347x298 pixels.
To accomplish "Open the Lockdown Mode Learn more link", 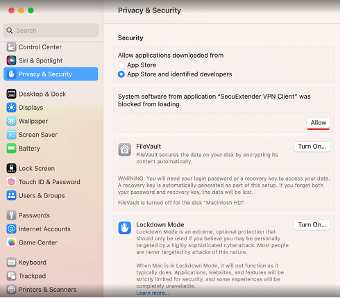I will [x=153, y=292].
